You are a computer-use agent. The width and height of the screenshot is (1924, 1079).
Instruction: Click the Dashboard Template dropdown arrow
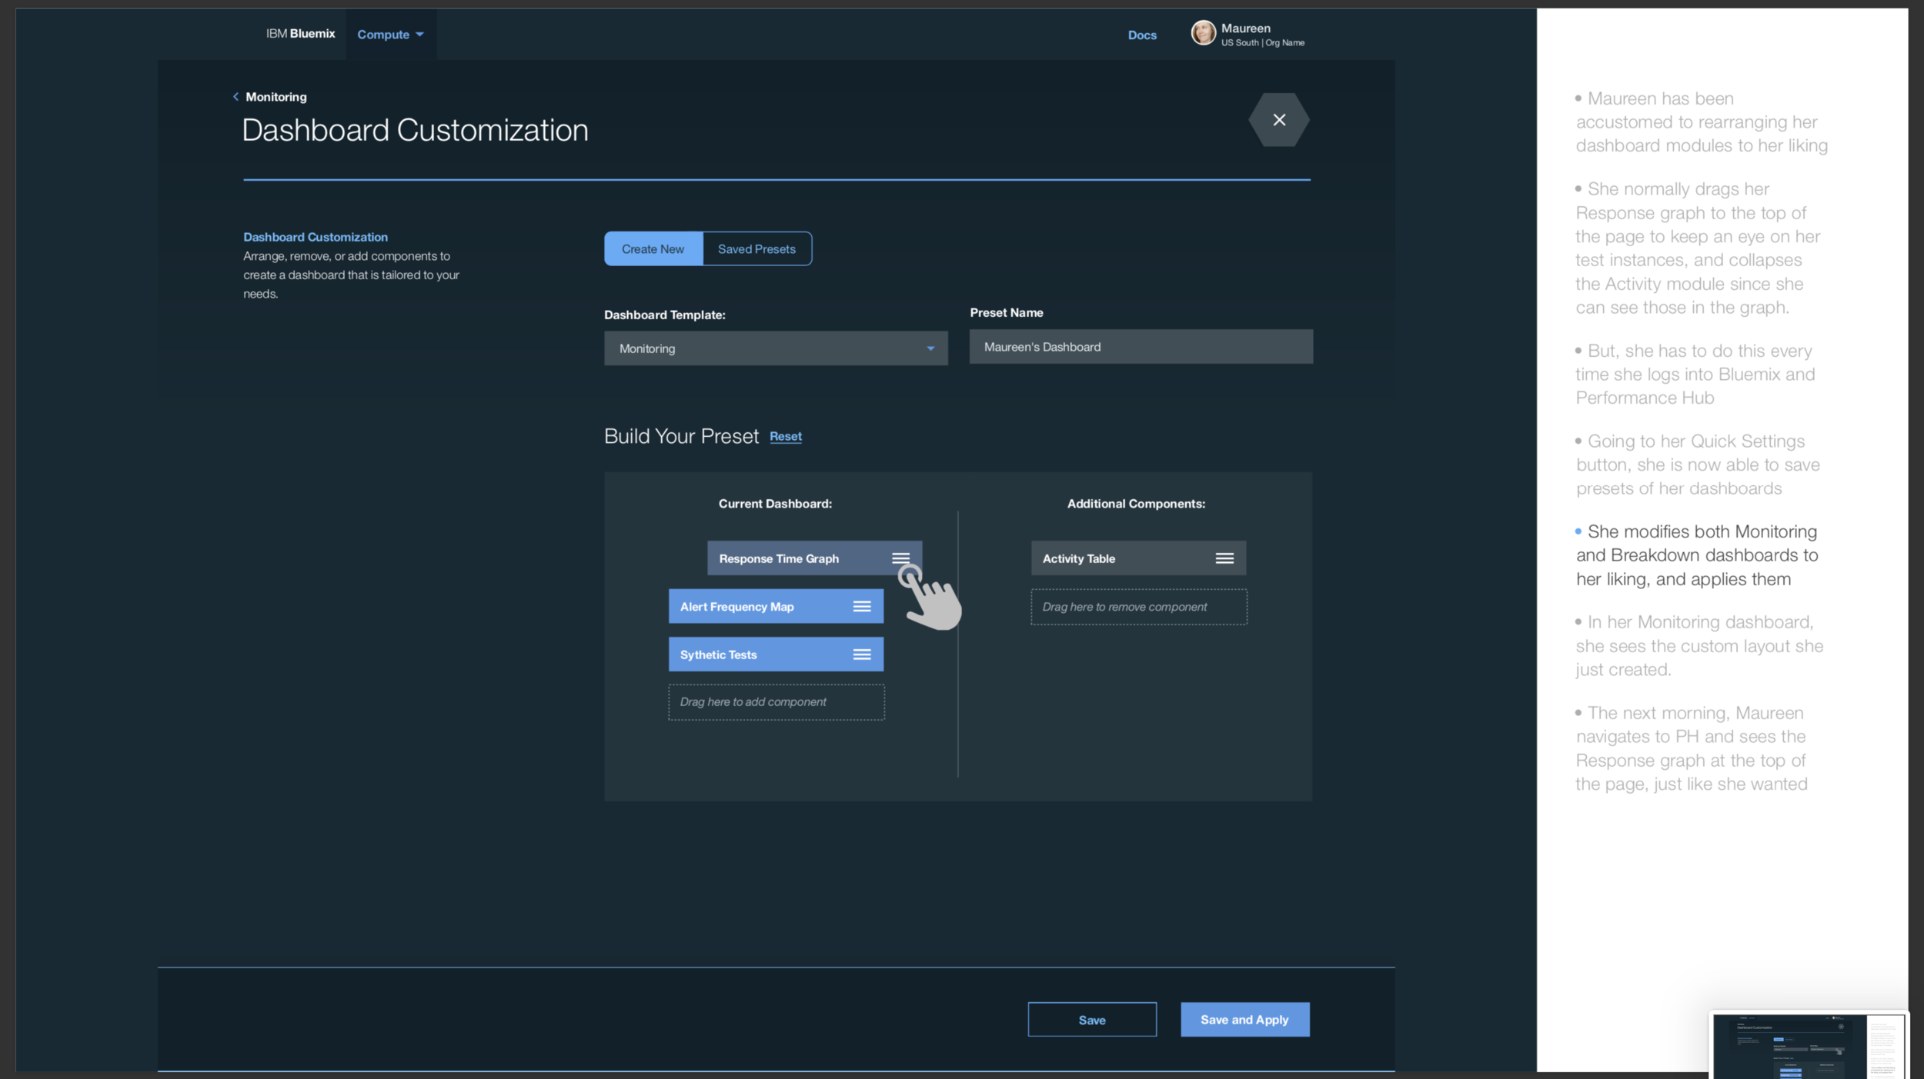point(930,349)
